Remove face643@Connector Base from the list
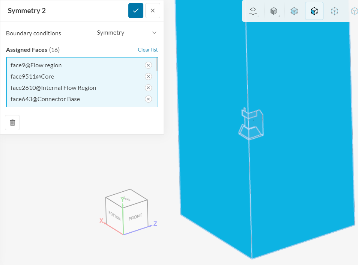Image resolution: width=358 pixels, height=265 pixels. (x=148, y=99)
